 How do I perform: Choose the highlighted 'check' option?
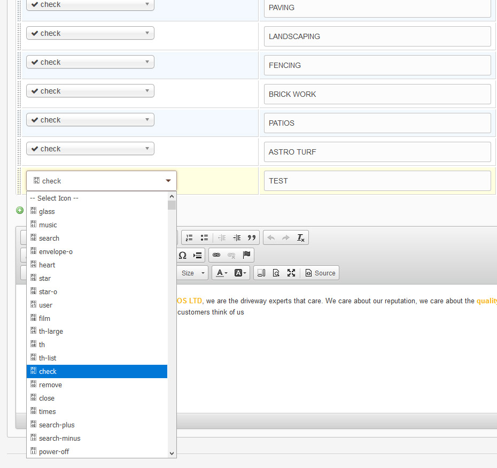pyautogui.click(x=97, y=371)
